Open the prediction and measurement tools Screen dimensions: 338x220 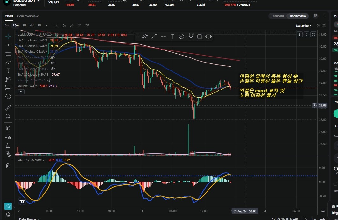coord(8,88)
